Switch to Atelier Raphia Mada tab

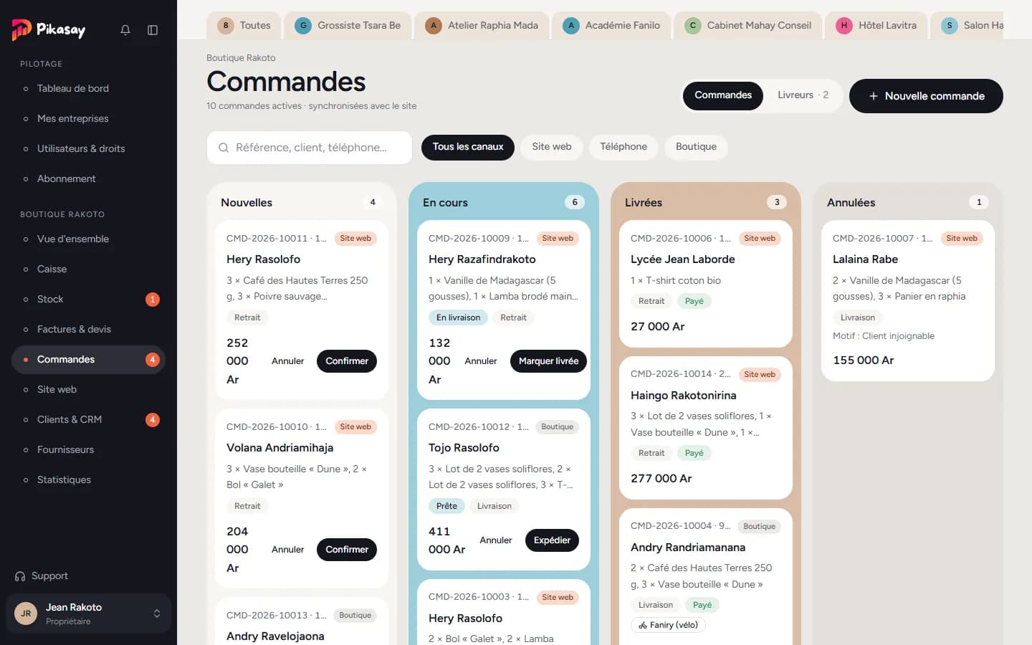coord(482,25)
